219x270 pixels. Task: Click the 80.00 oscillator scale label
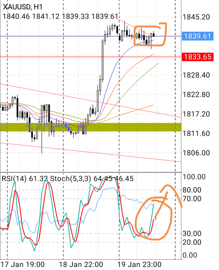coord(192,190)
